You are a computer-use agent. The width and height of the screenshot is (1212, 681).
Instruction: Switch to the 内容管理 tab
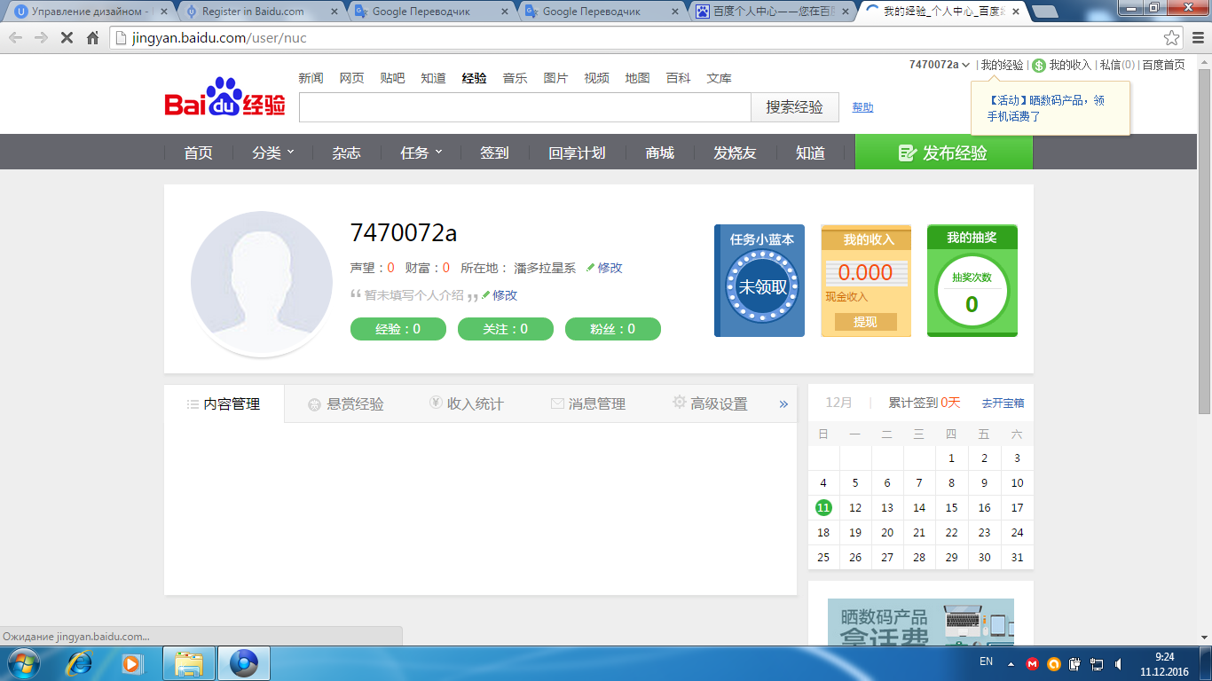click(224, 403)
